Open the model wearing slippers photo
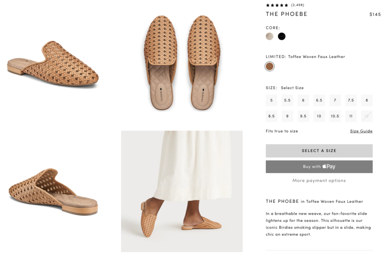Image resolution: width=386 pixels, height=255 pixels. (x=182, y=191)
